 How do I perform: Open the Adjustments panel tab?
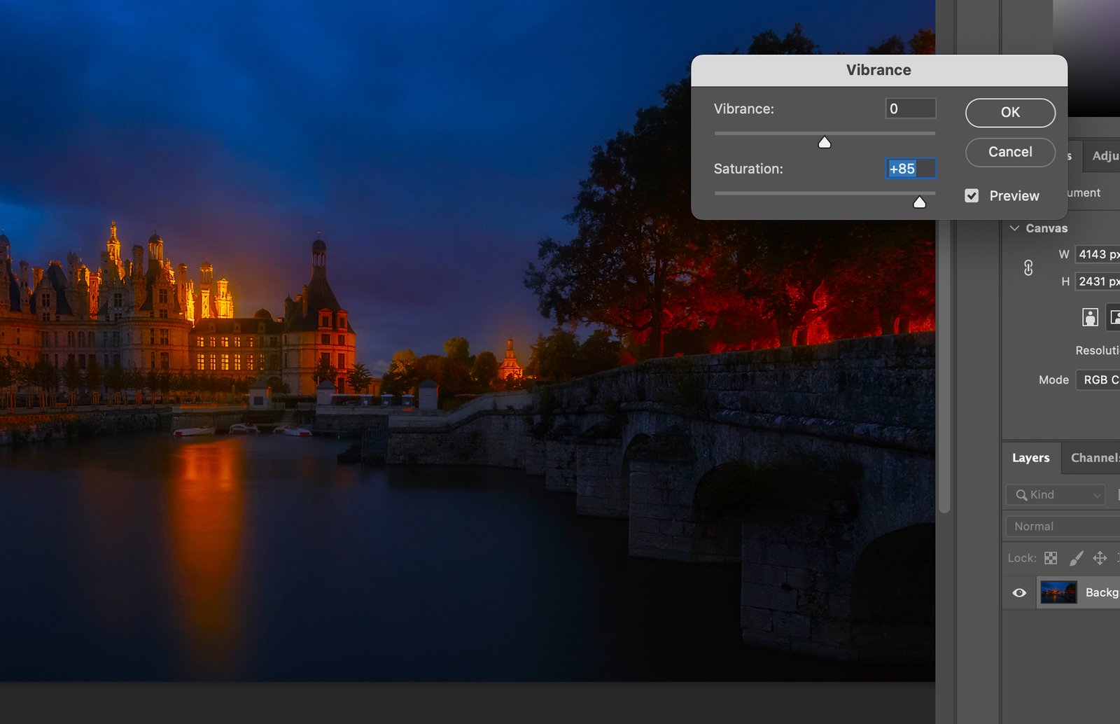click(1105, 155)
